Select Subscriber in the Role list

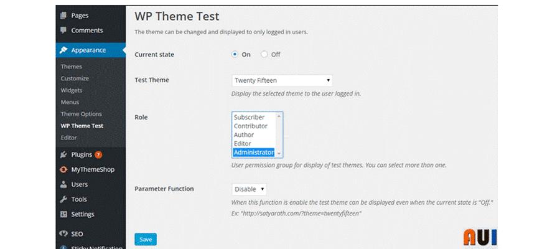pyautogui.click(x=249, y=117)
